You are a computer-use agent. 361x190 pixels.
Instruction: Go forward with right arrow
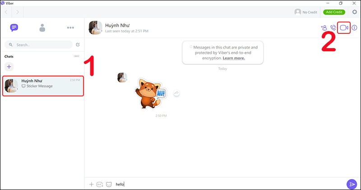coord(18,12)
